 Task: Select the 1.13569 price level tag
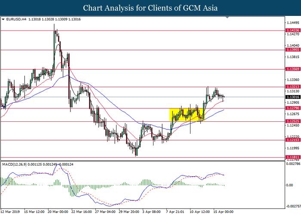(292, 69)
